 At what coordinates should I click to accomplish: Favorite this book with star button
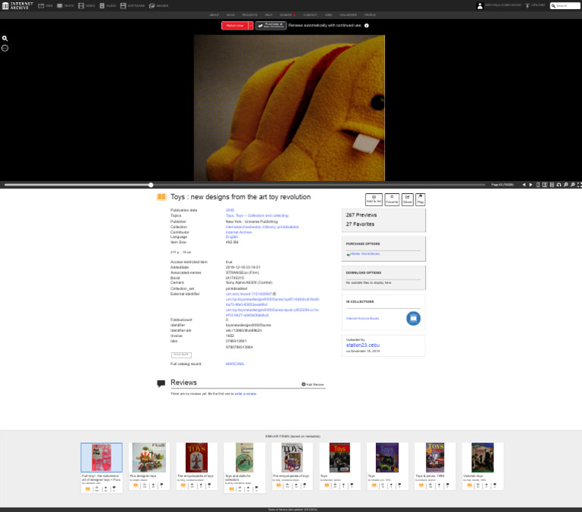[x=392, y=199]
